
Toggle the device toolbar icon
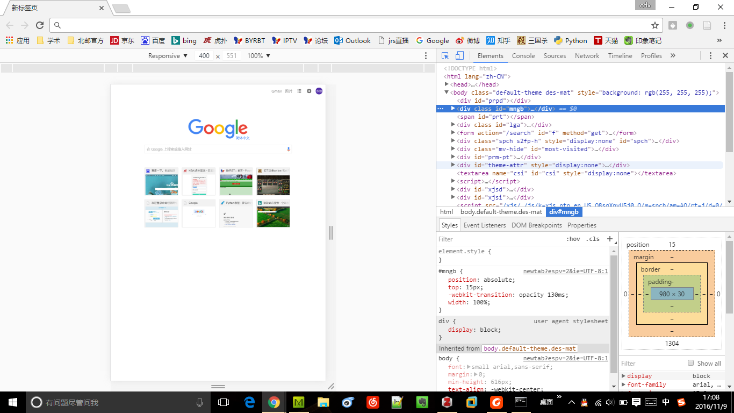pos(459,56)
